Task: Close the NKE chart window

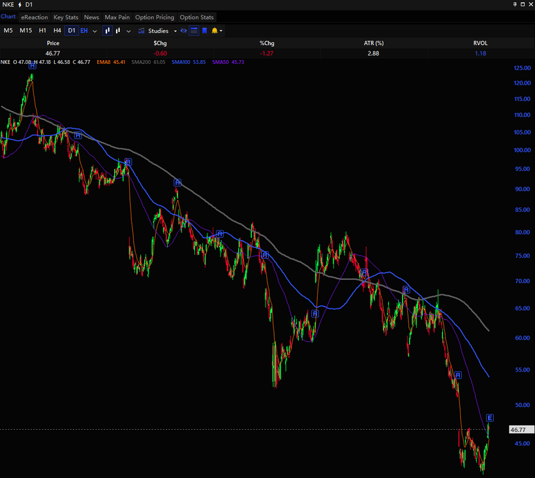Action: click(530, 5)
